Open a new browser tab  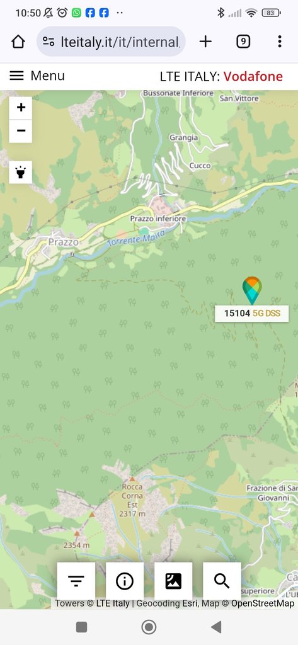[x=205, y=42]
